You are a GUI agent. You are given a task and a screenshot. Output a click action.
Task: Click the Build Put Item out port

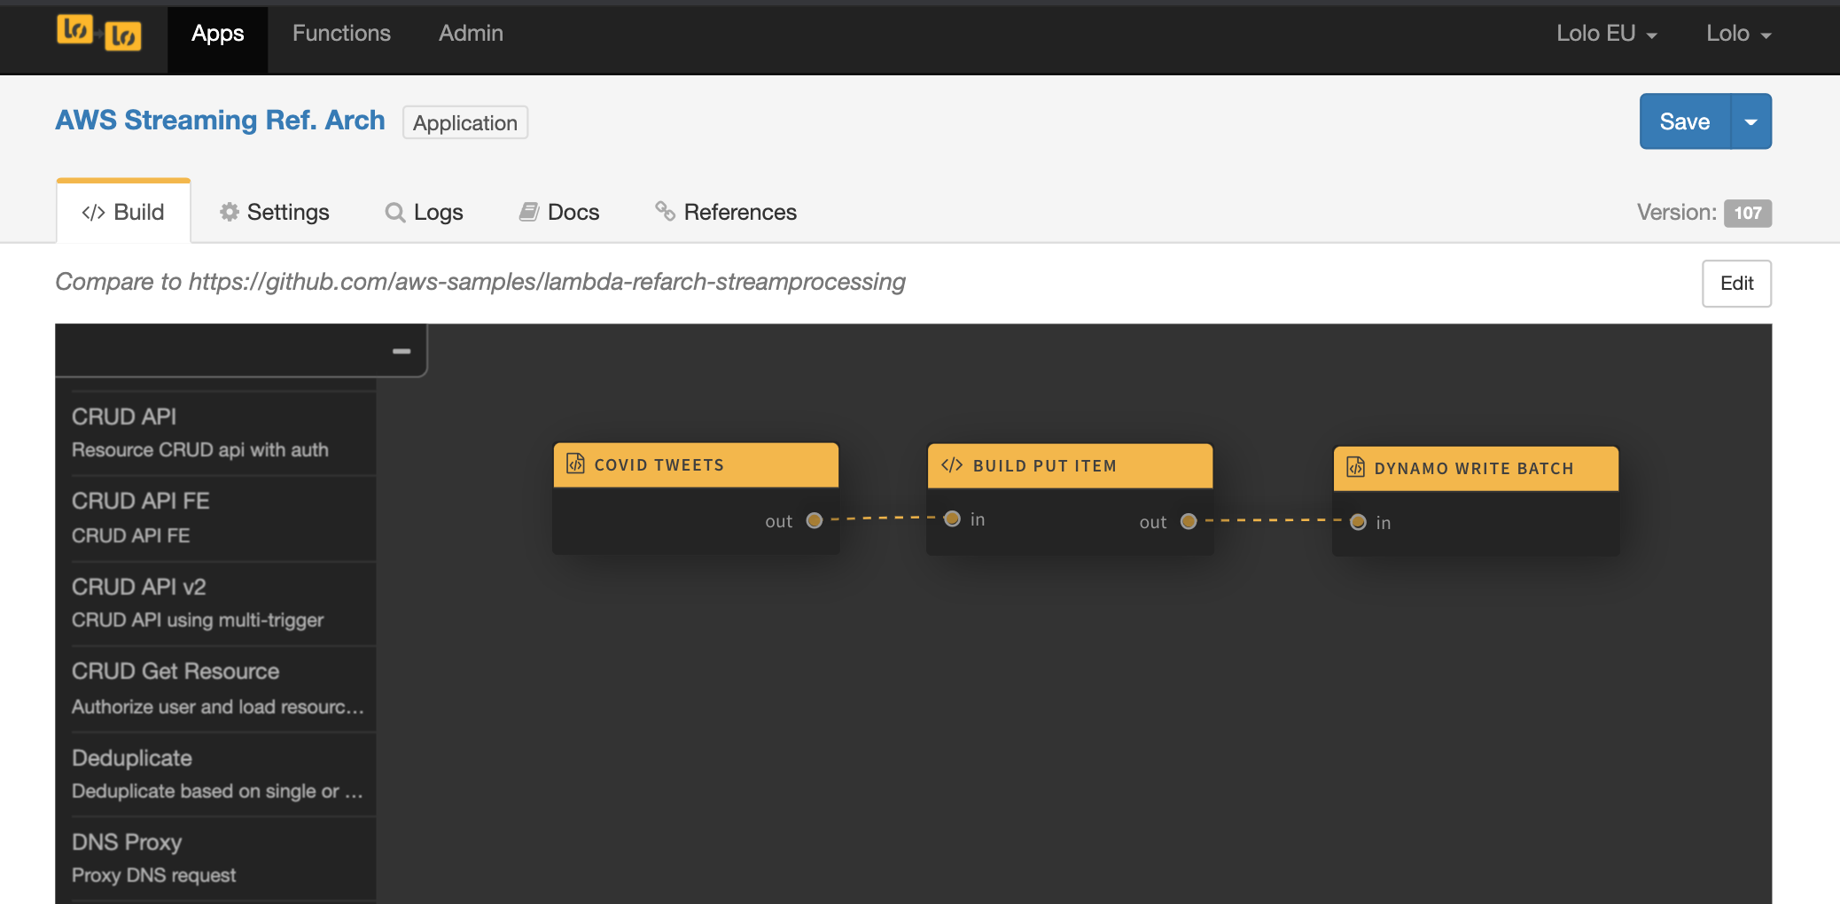(1189, 522)
